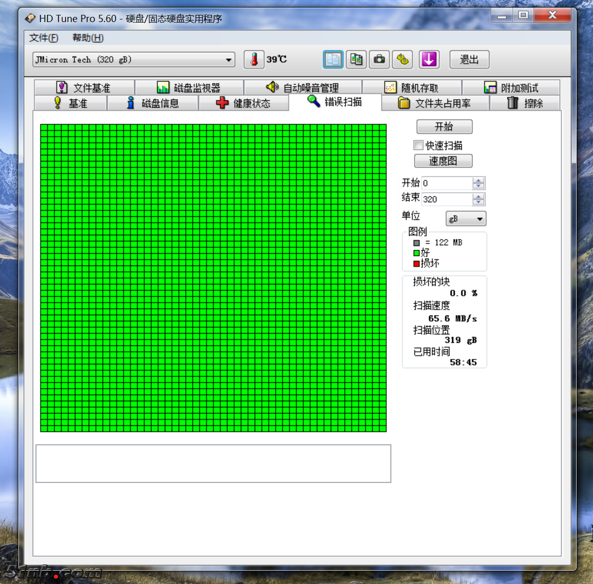593x584 pixels.
Task: Open the 帮助(H) menu
Action: tap(88, 38)
